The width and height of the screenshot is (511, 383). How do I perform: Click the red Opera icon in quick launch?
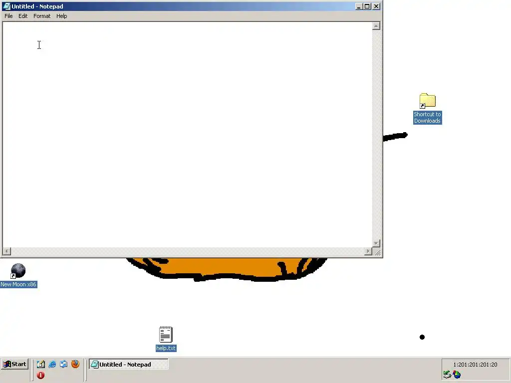pos(41,375)
